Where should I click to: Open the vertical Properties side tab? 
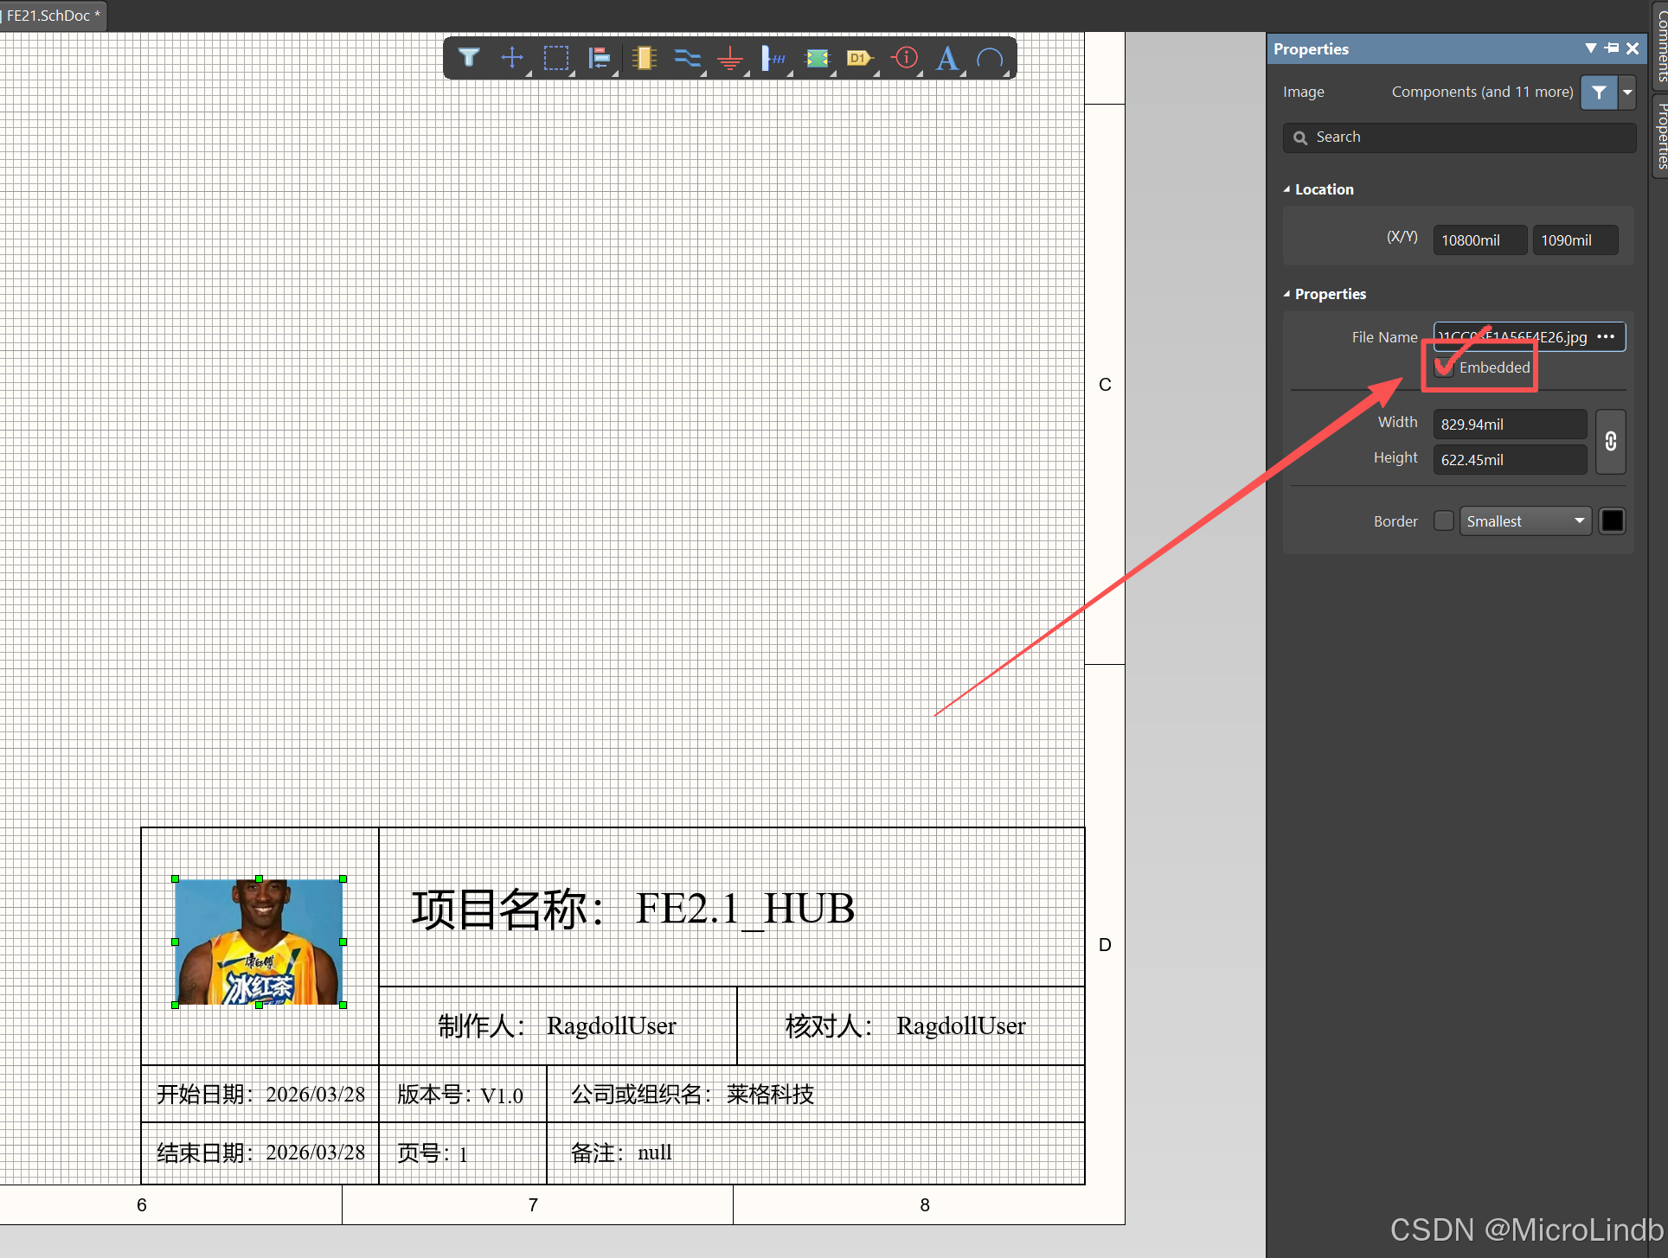coord(1661,135)
